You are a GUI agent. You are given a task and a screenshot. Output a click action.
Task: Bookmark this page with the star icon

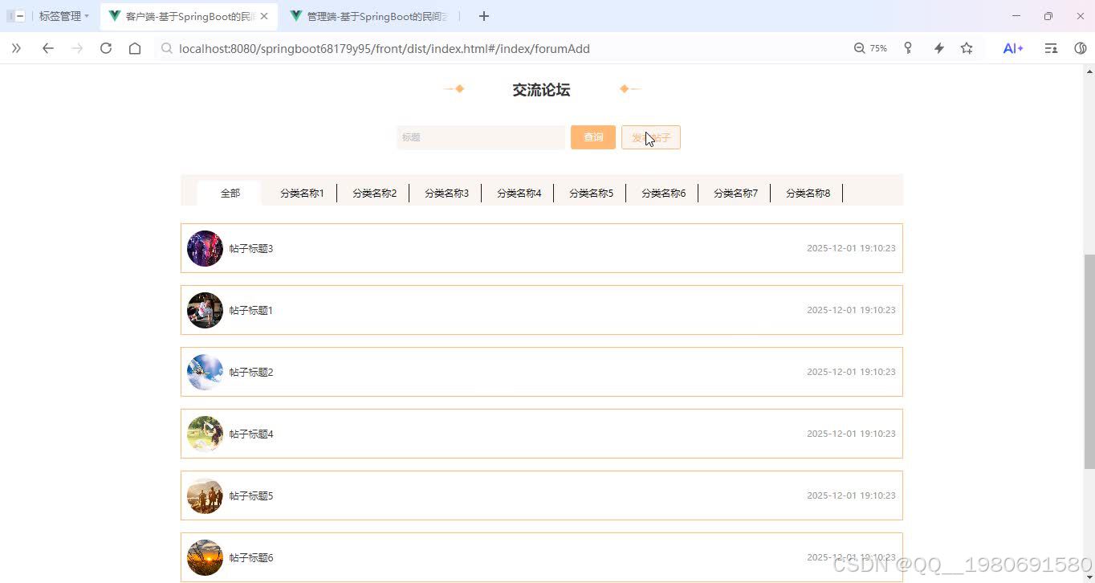pyautogui.click(x=967, y=48)
